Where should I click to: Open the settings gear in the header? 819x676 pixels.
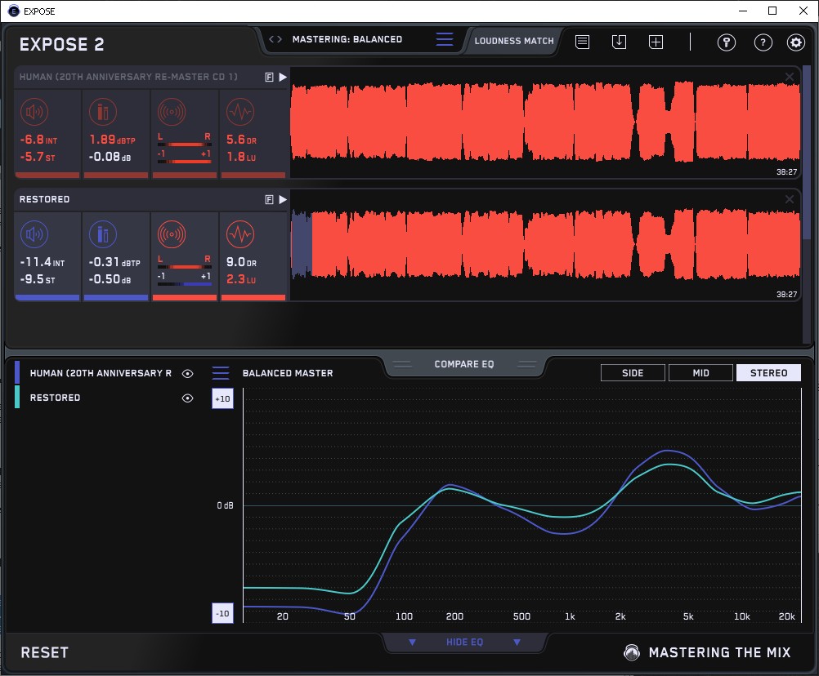coord(795,42)
